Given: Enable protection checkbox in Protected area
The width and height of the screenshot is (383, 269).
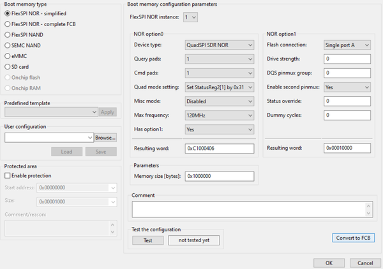Looking at the screenshot, I should 8,175.
